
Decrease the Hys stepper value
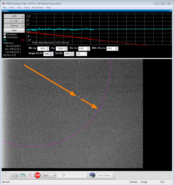66,49
